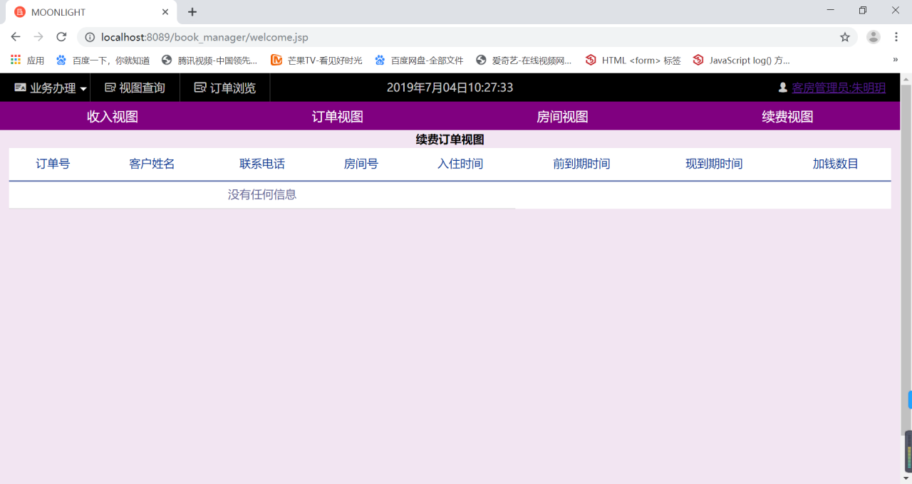
Task: Click the 房间号 column header
Action: click(x=361, y=164)
